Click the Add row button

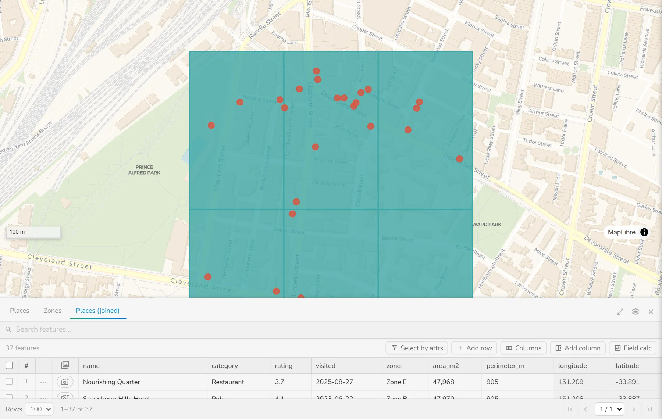tap(474, 348)
